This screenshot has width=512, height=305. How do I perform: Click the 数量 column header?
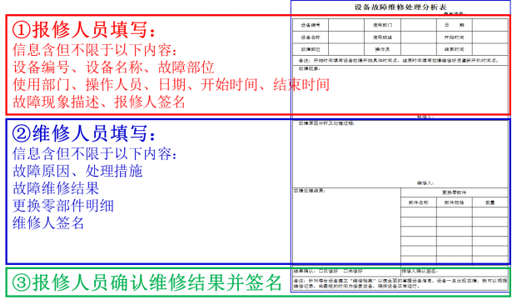pos(490,202)
